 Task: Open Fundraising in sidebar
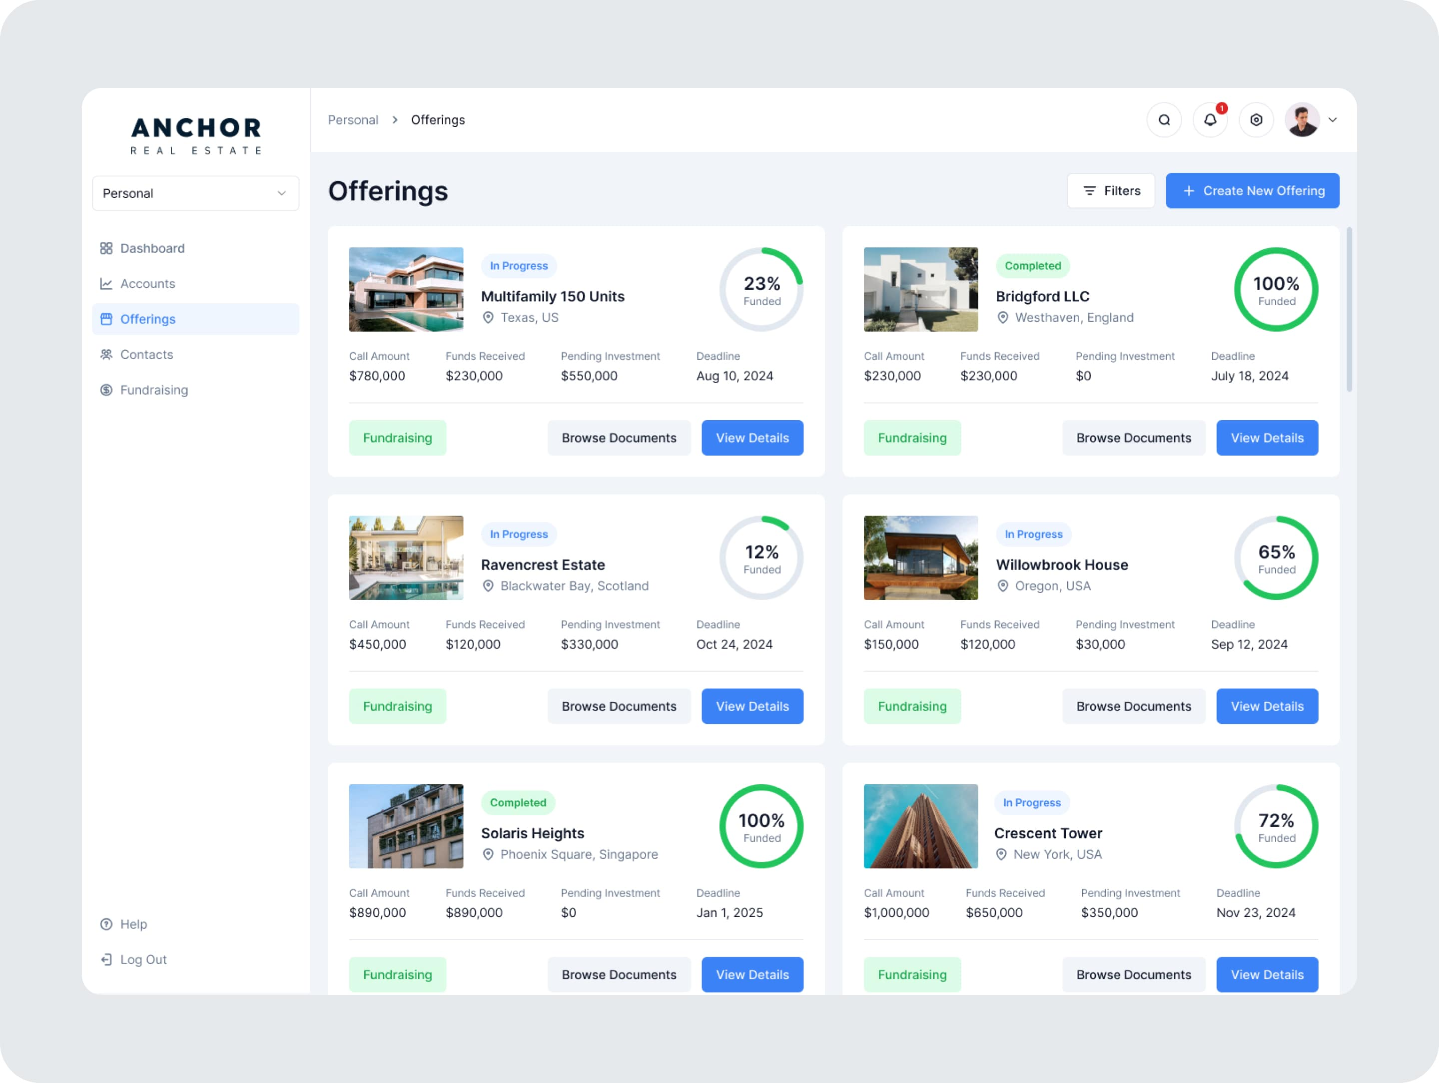tap(195, 390)
